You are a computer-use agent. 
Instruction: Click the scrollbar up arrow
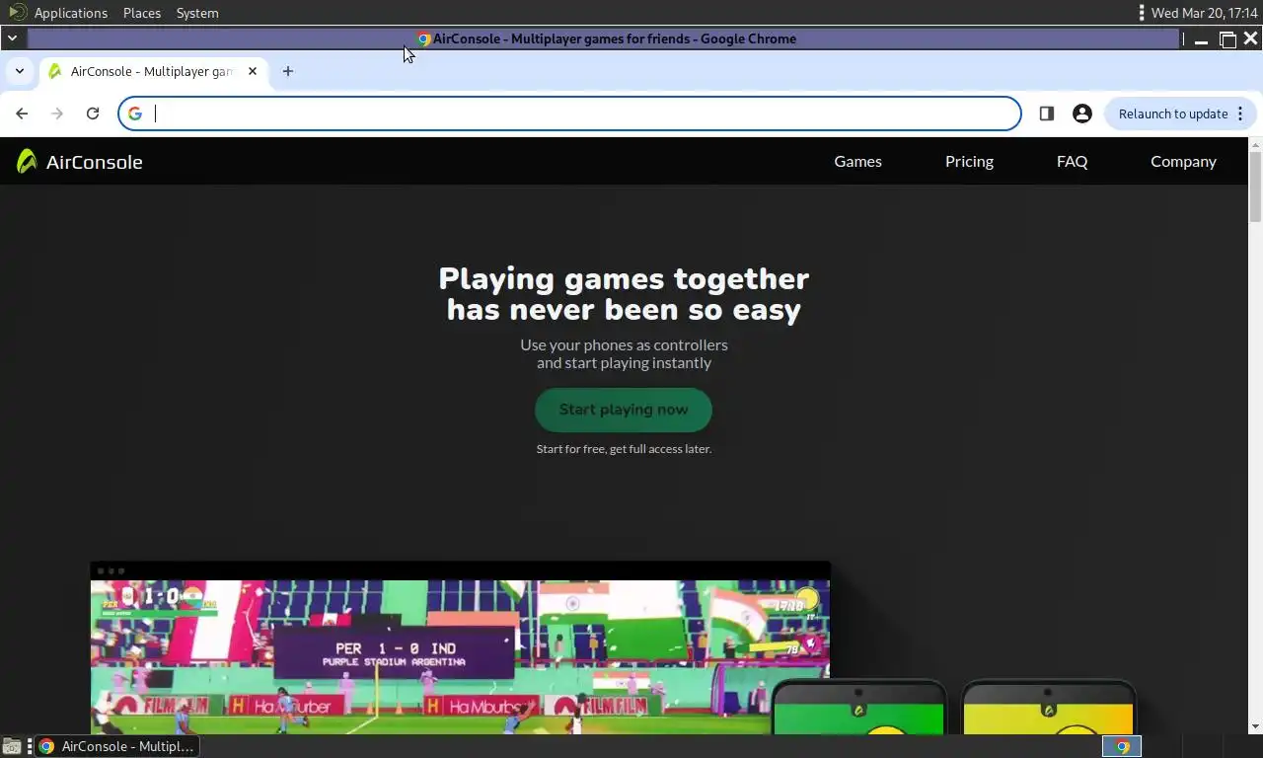(x=1255, y=144)
